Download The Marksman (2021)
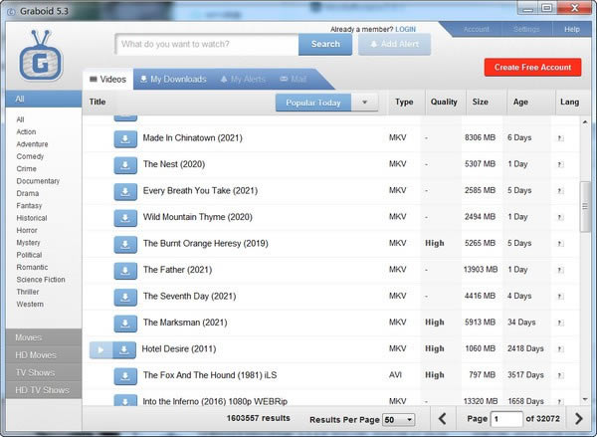The height and width of the screenshot is (437, 597). [125, 323]
